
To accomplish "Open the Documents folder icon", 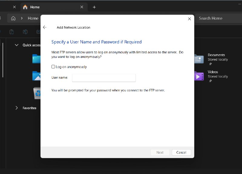I will 199,59.
